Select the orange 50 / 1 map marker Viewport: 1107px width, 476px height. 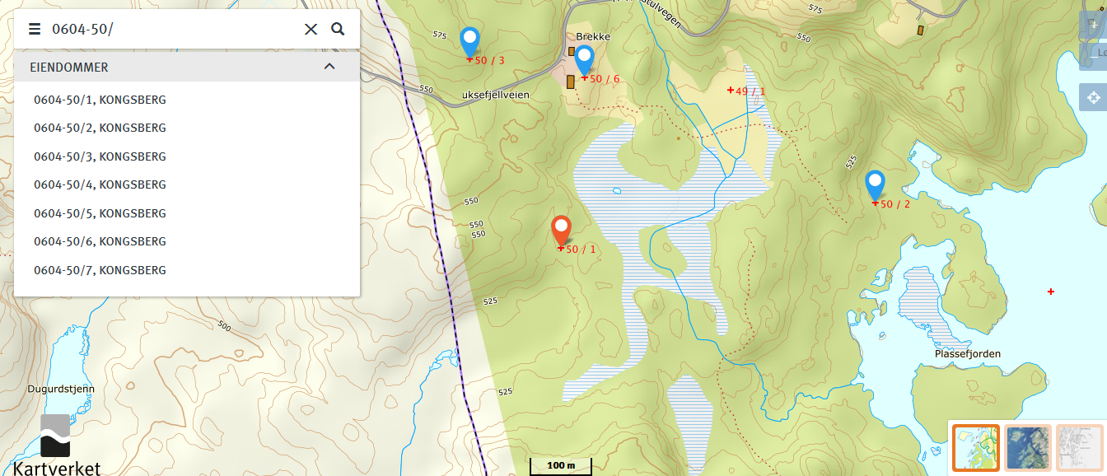[562, 231]
